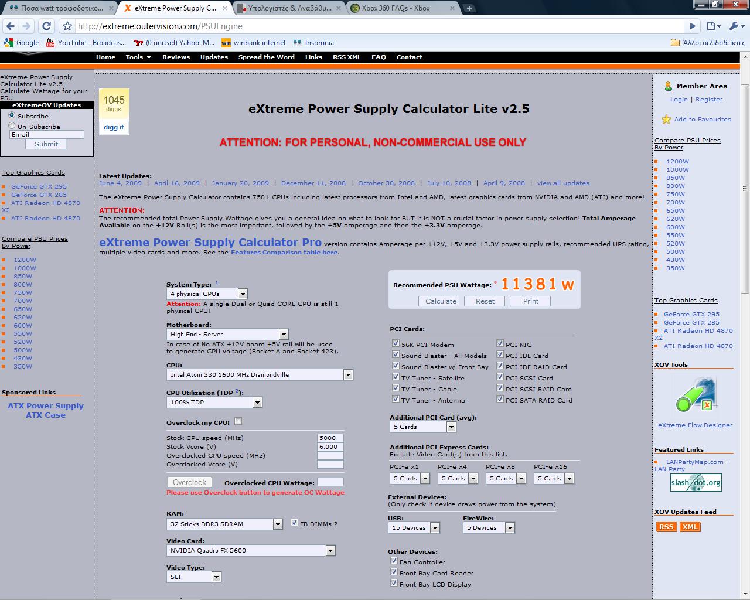Toggle the FB DIMMs checkbox
This screenshot has height=600, width=750.
pyautogui.click(x=295, y=523)
